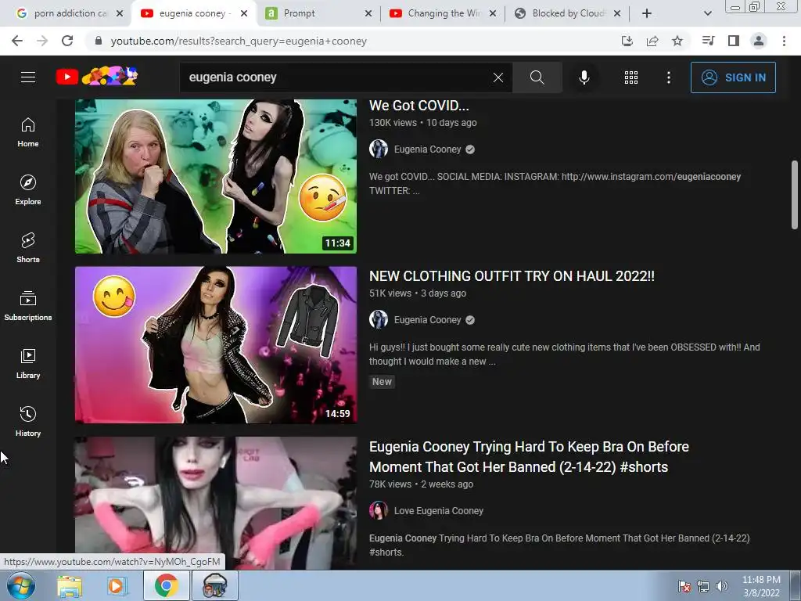Open 'Trying Hard To Keep Bra On' title
801x601 pixels.
coord(529,456)
